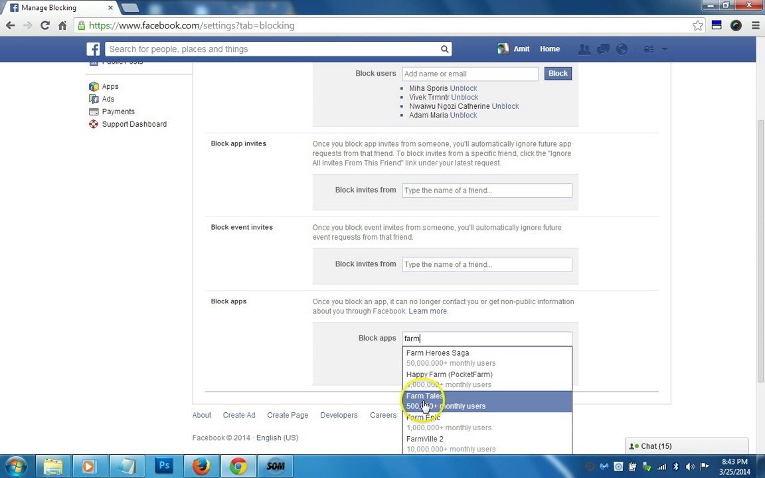The height and width of the screenshot is (478, 765).
Task: Click the Bluetooth tray icon
Action: (x=676, y=467)
